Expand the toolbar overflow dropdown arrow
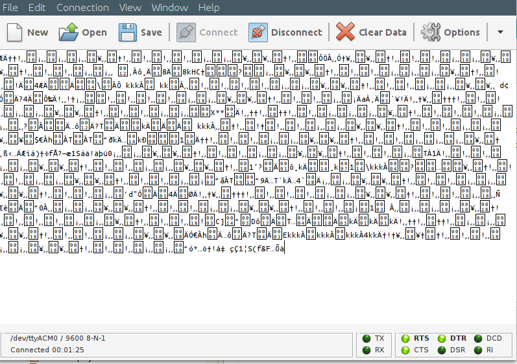The height and width of the screenshot is (364, 517). 499,32
